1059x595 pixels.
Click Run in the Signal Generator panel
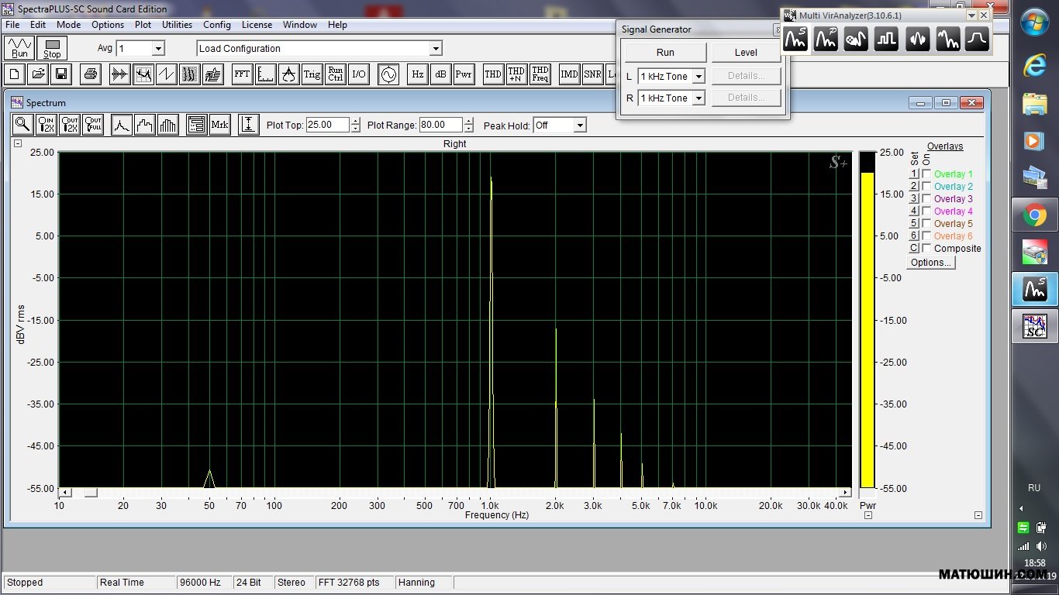click(665, 53)
